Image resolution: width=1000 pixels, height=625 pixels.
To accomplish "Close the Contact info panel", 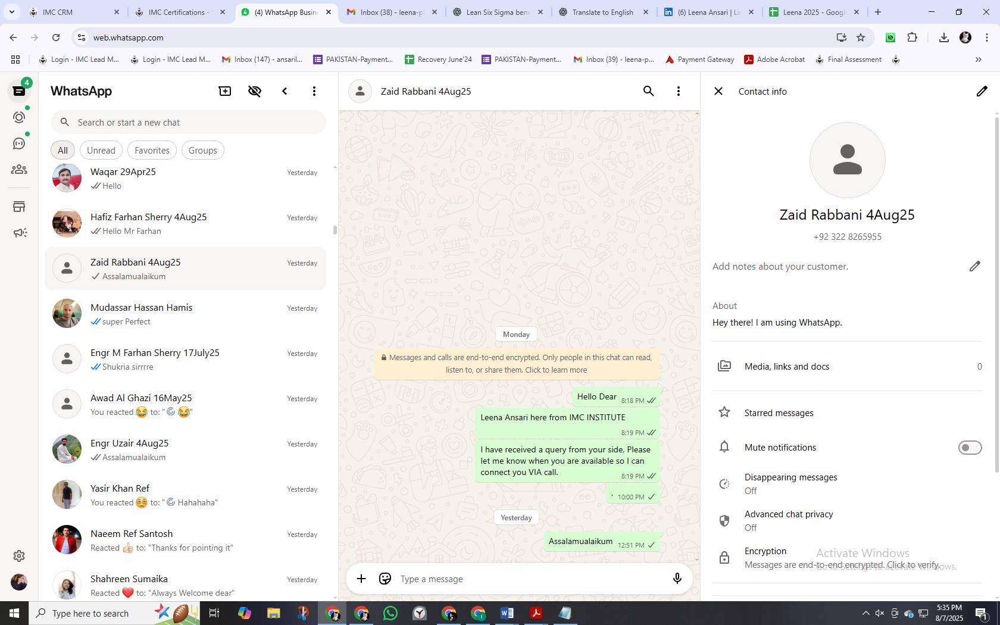I will coord(718,91).
